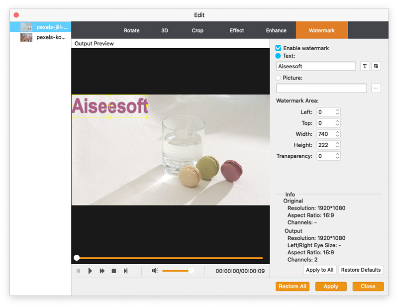Adjust the Height value stepper
The image size is (398, 307).
coord(337,145)
